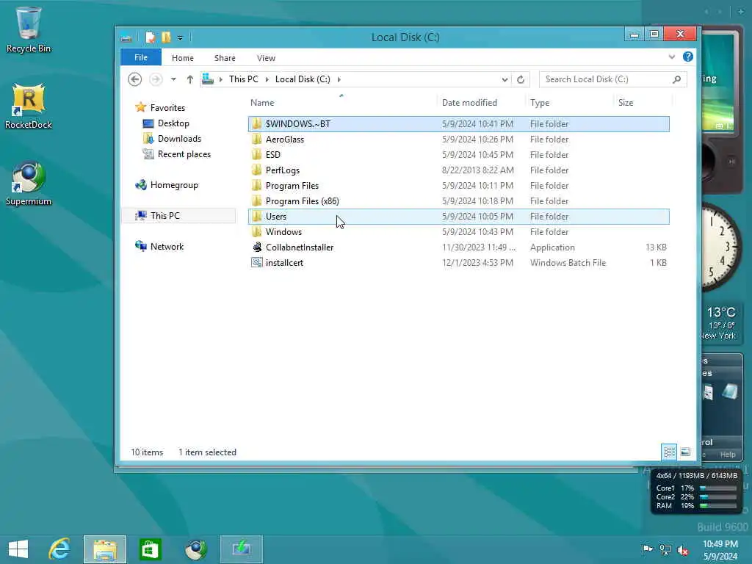This screenshot has width=752, height=564.
Task: Click the search magnifier icon
Action: click(x=676, y=79)
